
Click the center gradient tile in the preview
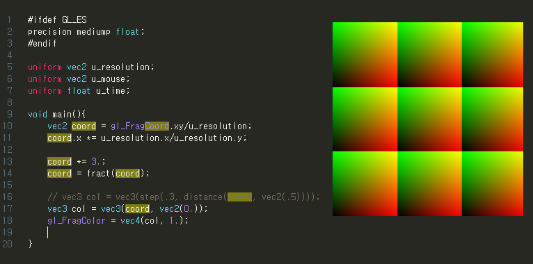[429, 119]
